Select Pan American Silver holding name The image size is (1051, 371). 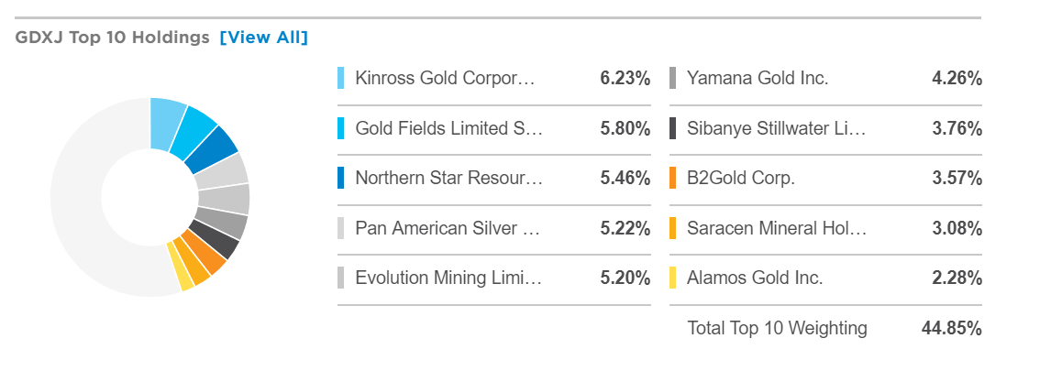point(448,228)
